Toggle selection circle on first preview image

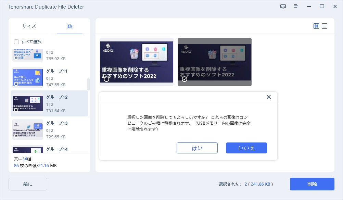pos(106,79)
